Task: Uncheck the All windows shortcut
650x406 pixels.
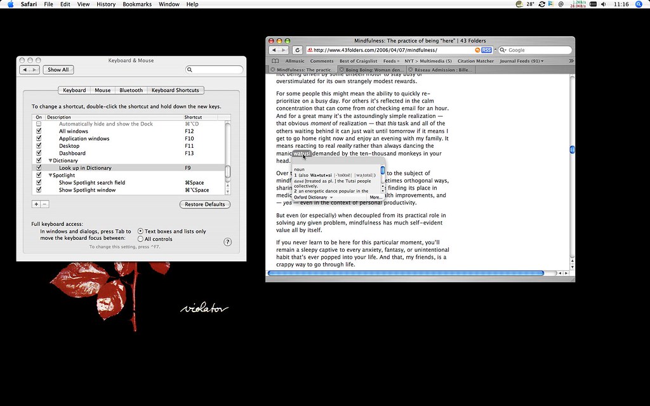Action: (x=39, y=131)
